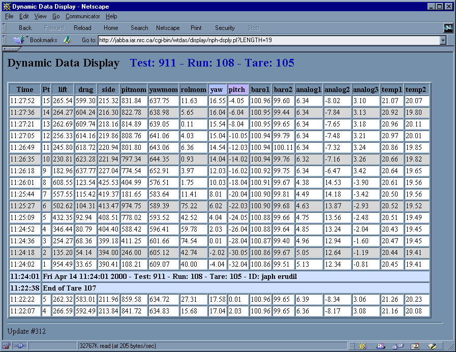Open the File menu
Screen dimensions: 456x352
tap(9, 16)
